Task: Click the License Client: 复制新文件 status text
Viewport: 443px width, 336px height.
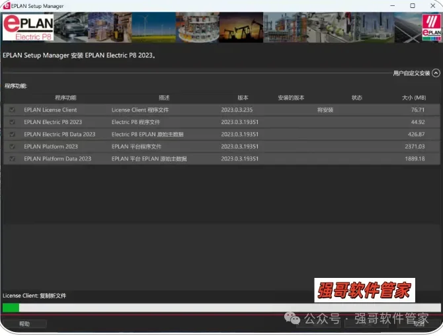Action: (x=34, y=296)
